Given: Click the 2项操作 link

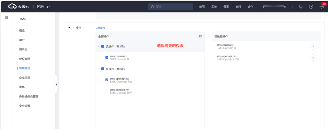Looking at the screenshot, I should (x=100, y=28).
